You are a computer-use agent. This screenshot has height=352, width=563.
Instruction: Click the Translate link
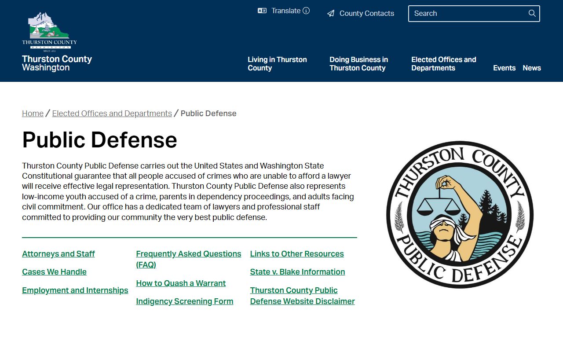coord(286,11)
